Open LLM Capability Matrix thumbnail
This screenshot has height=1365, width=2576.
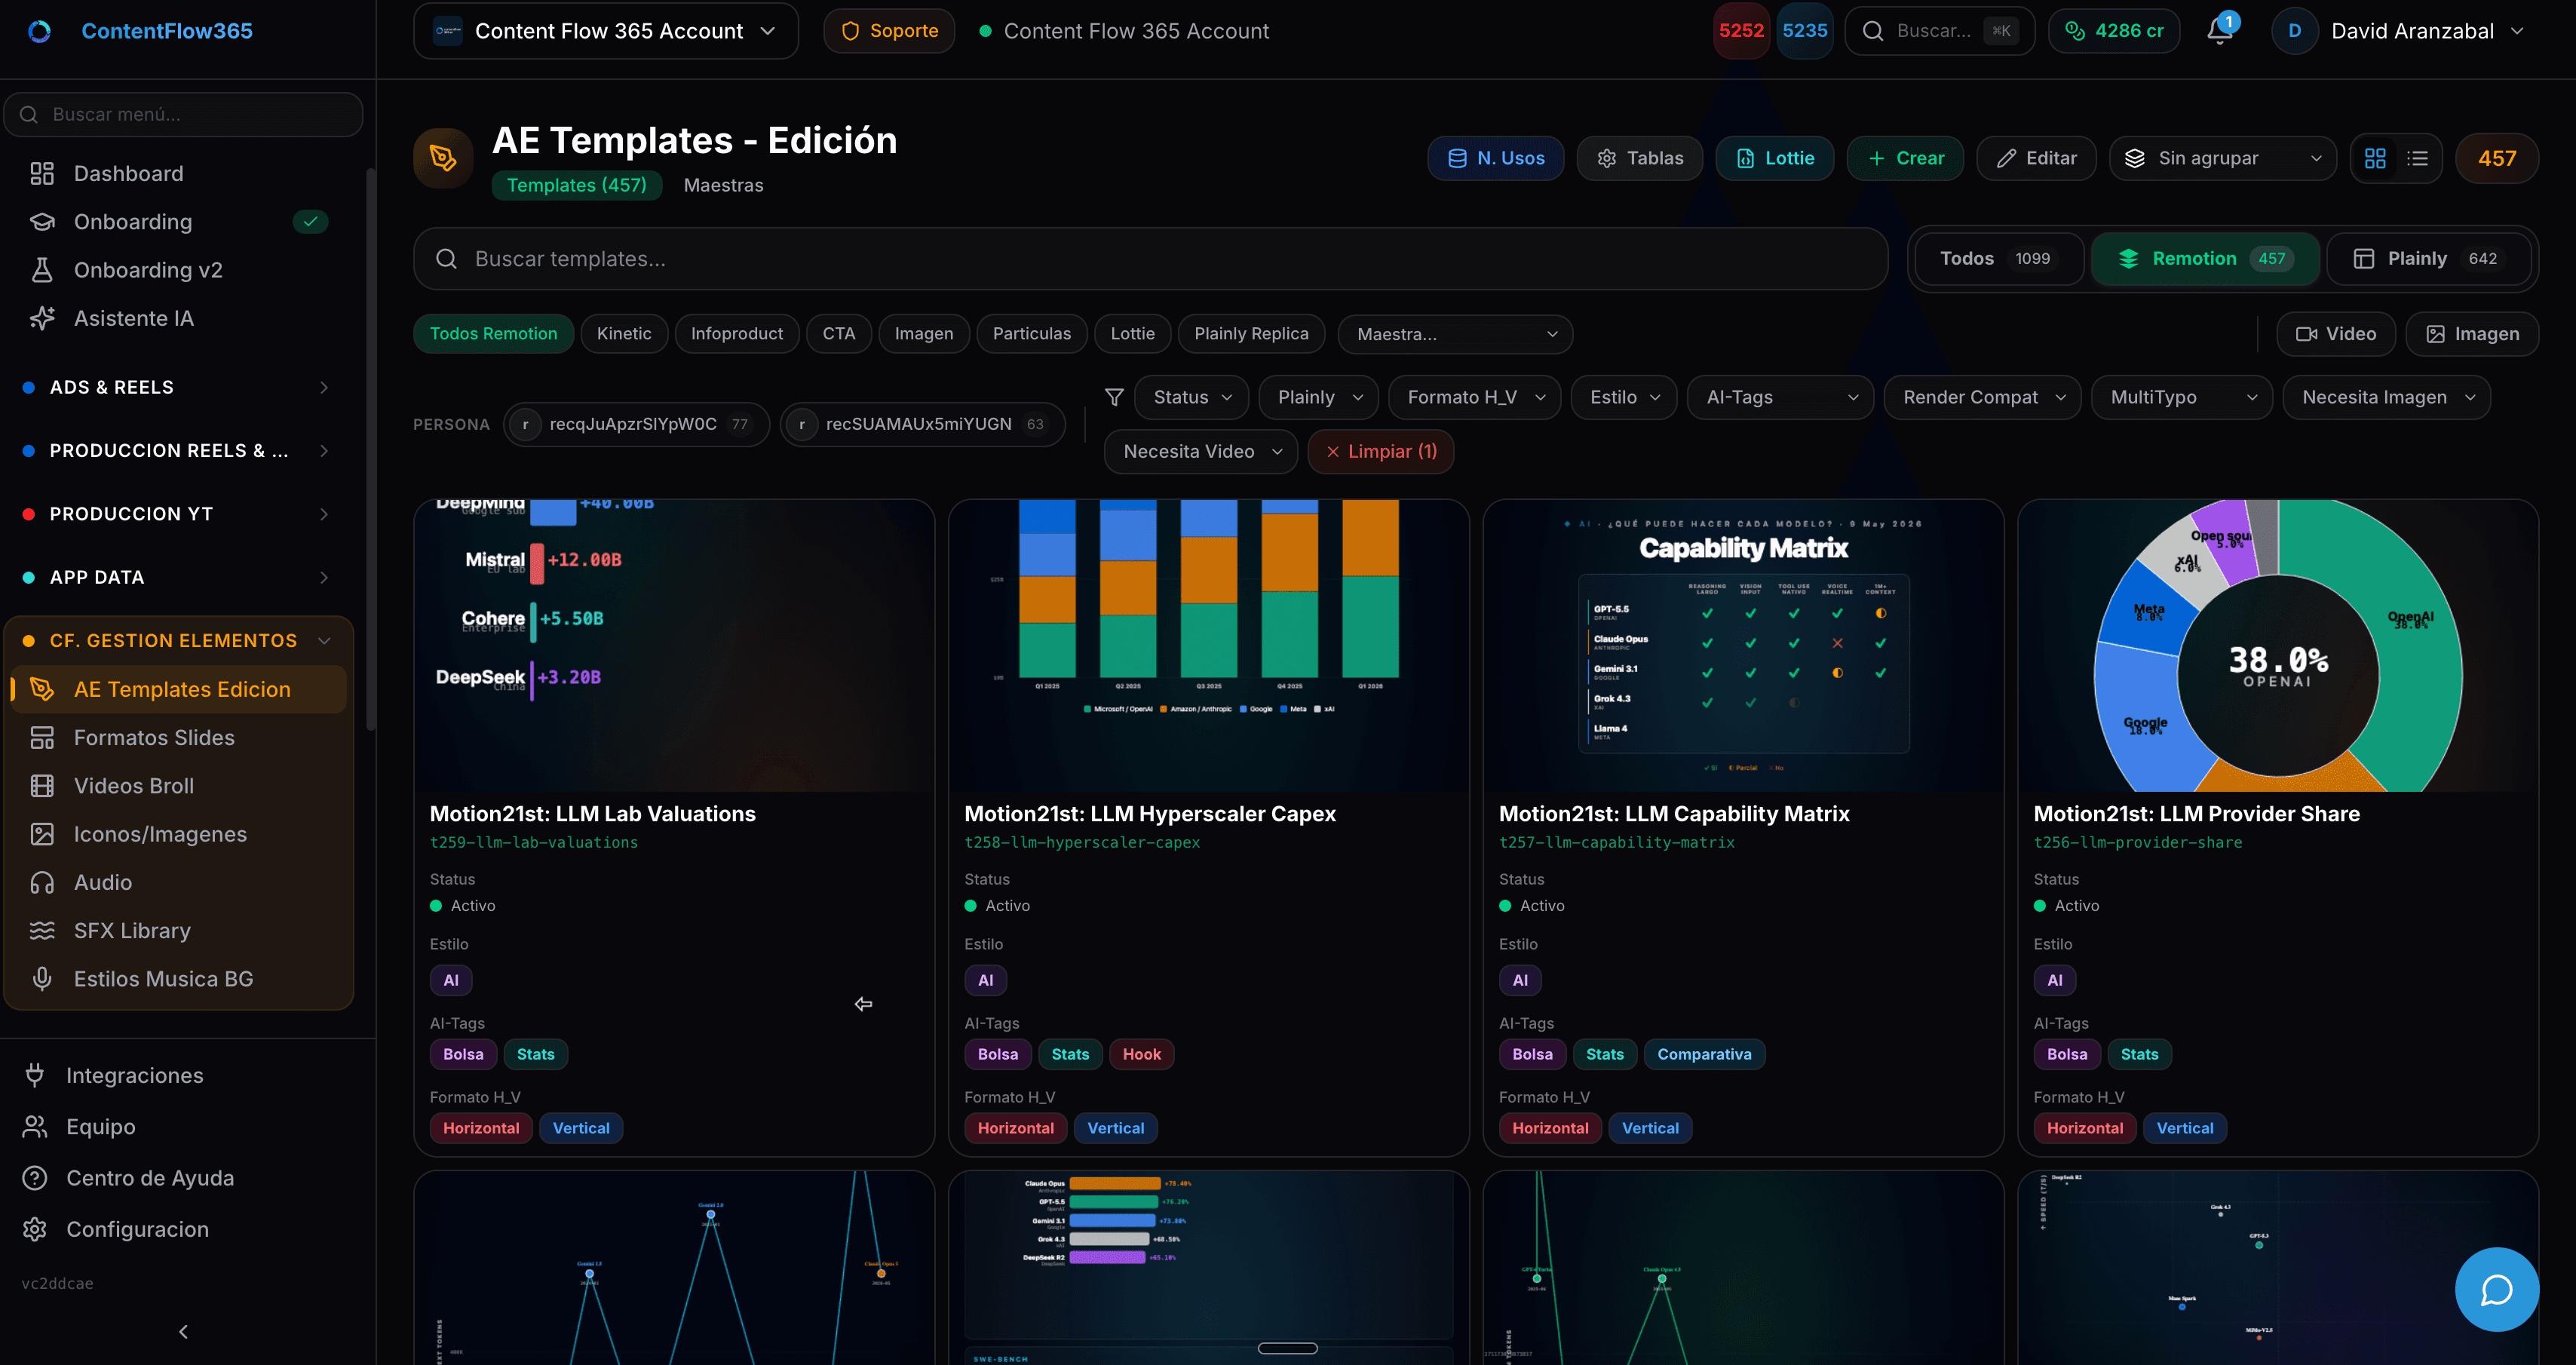pyautogui.click(x=1743, y=646)
